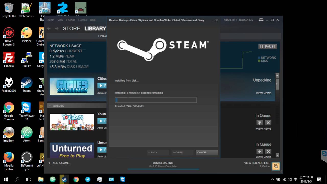Open network Wi-Fi tray icon
The height and width of the screenshot is (184, 327).
(284, 179)
